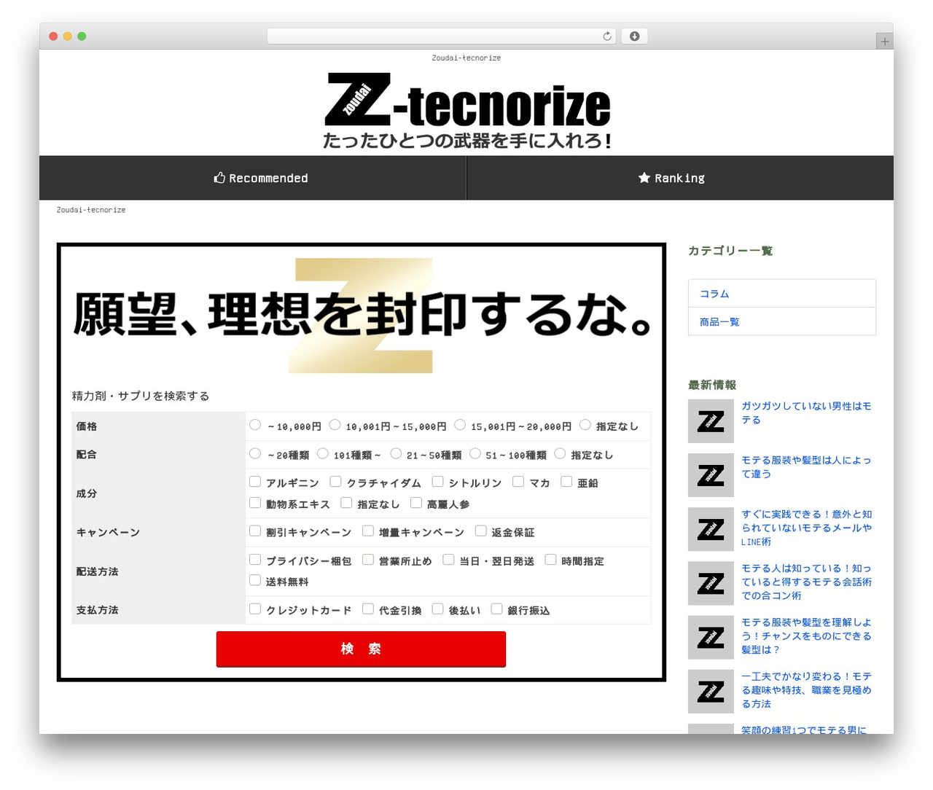
Task: Open the Ranking menu item
Action: tap(671, 178)
